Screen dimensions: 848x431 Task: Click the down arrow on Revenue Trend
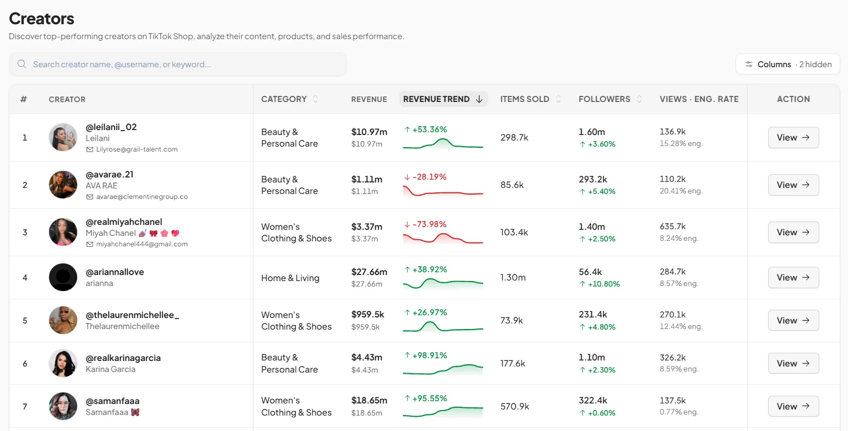coord(479,99)
